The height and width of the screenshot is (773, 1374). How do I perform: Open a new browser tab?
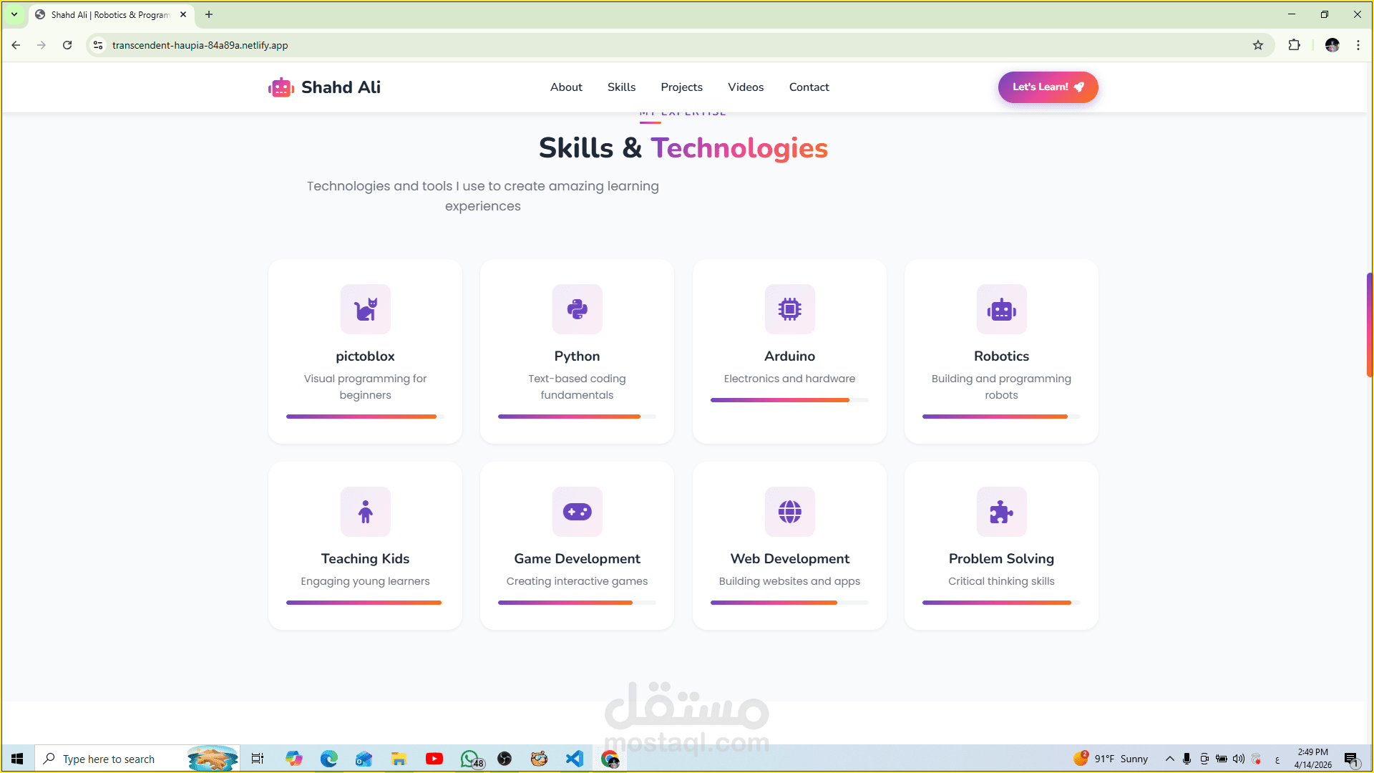click(x=209, y=14)
